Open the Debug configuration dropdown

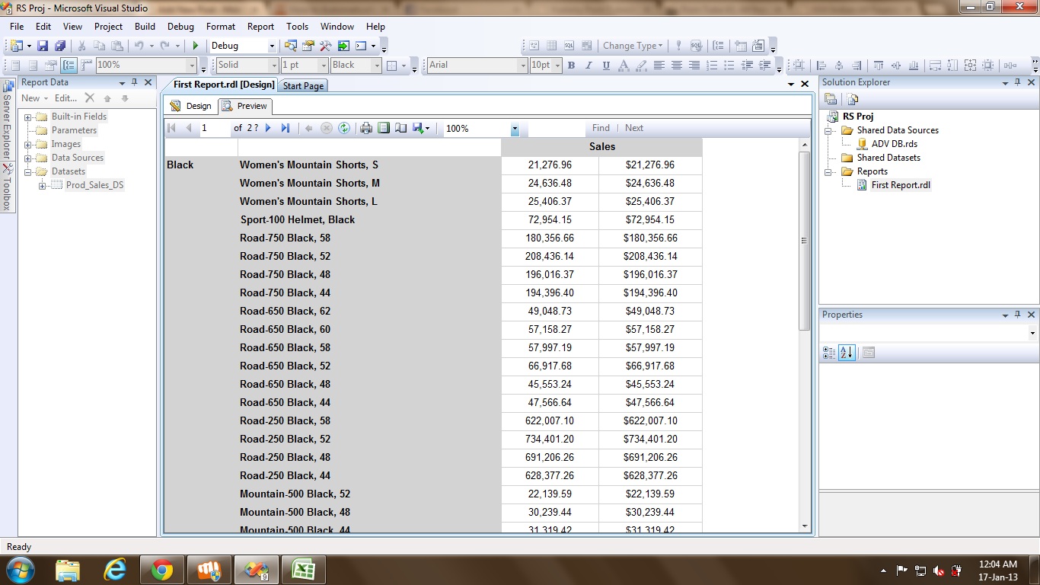coord(272,46)
